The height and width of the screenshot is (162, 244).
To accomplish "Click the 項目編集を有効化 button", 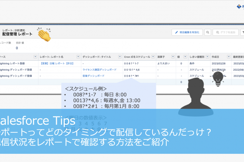I will (187, 33).
